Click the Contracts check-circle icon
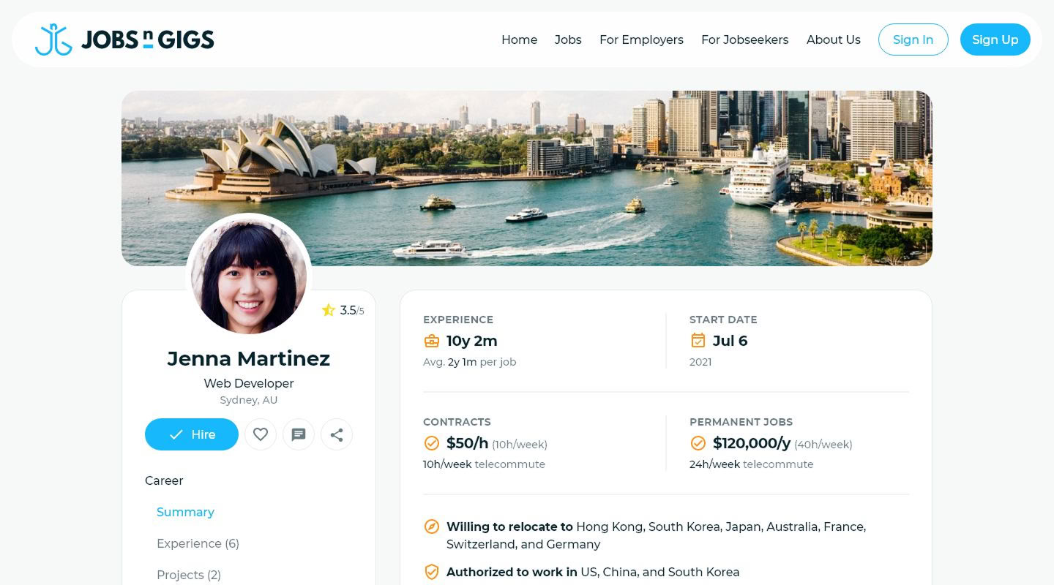 pyautogui.click(x=432, y=443)
